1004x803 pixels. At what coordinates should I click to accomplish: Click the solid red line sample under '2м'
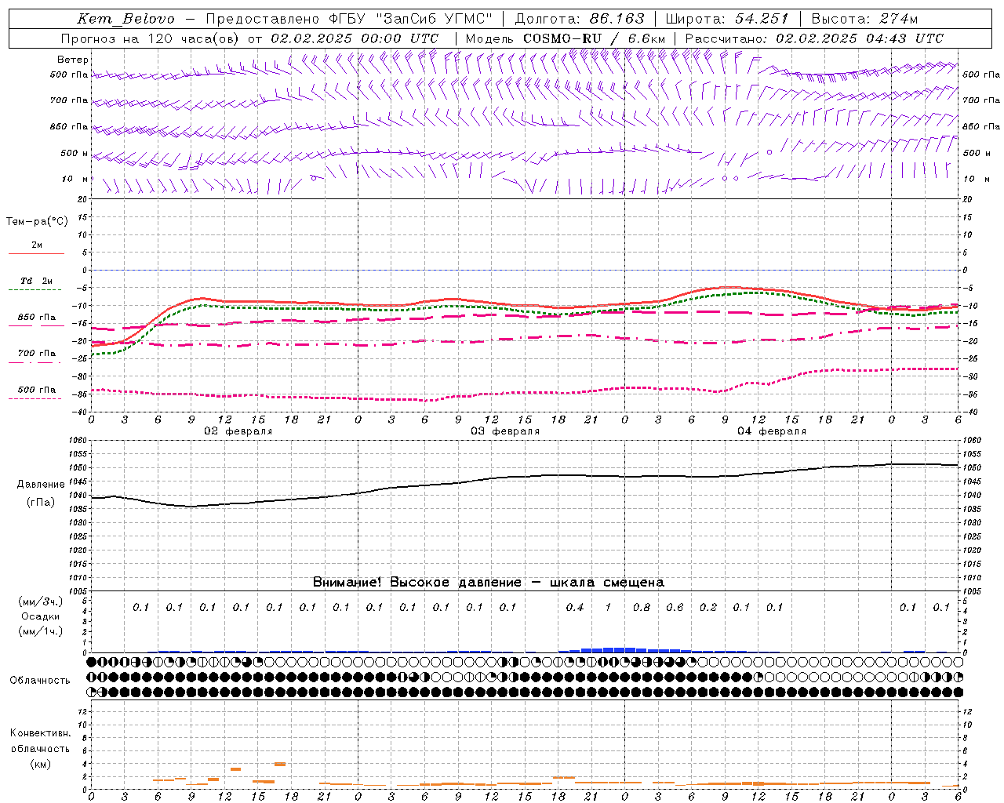click(x=36, y=254)
